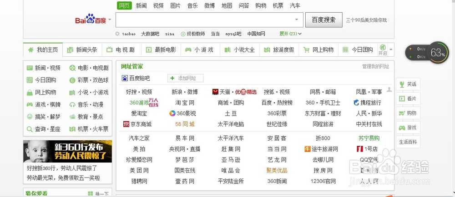Click the 生活百科 sidebar button
455x197 pixels.
408,142
